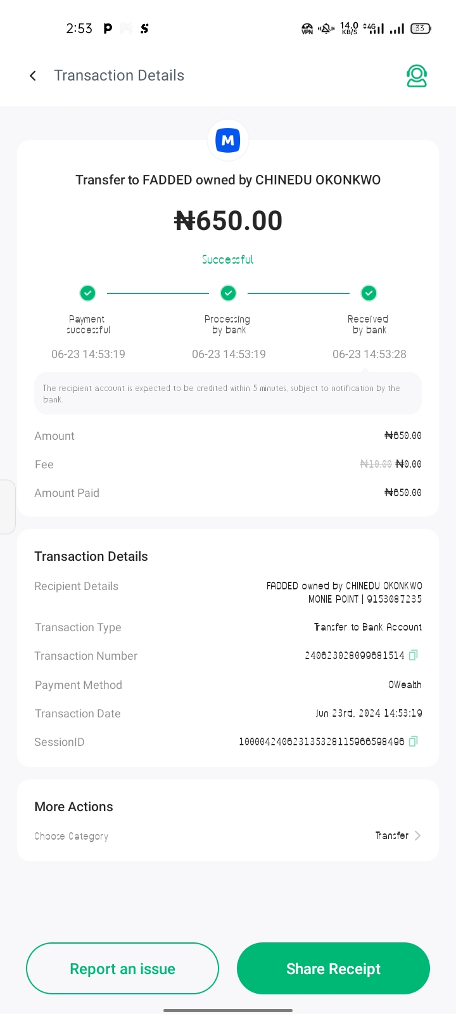This screenshot has height=1014, width=456.
Task: Tap the back arrow icon
Action: click(33, 76)
